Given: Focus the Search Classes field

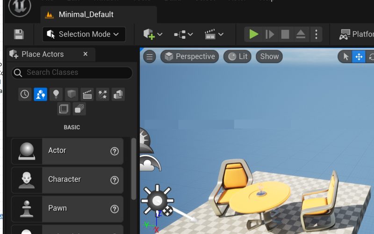Looking at the screenshot, I should pos(72,73).
